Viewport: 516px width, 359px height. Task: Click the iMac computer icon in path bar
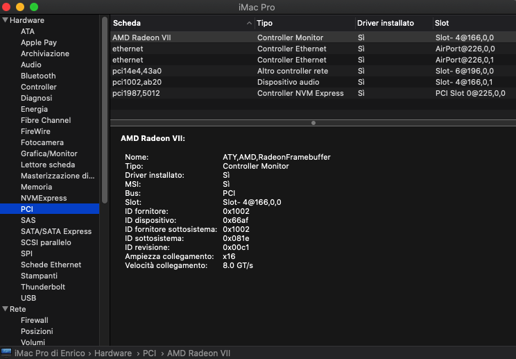point(6,353)
